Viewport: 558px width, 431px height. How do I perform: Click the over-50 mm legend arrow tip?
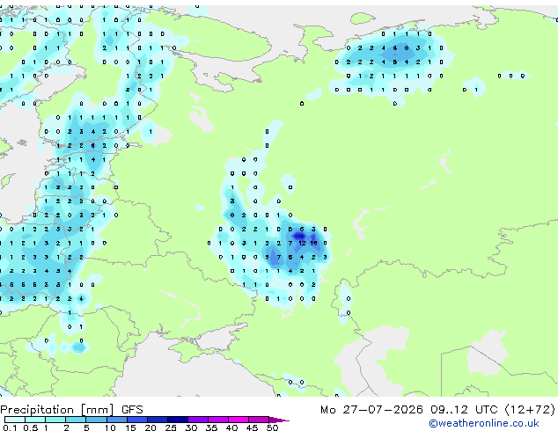click(x=279, y=420)
